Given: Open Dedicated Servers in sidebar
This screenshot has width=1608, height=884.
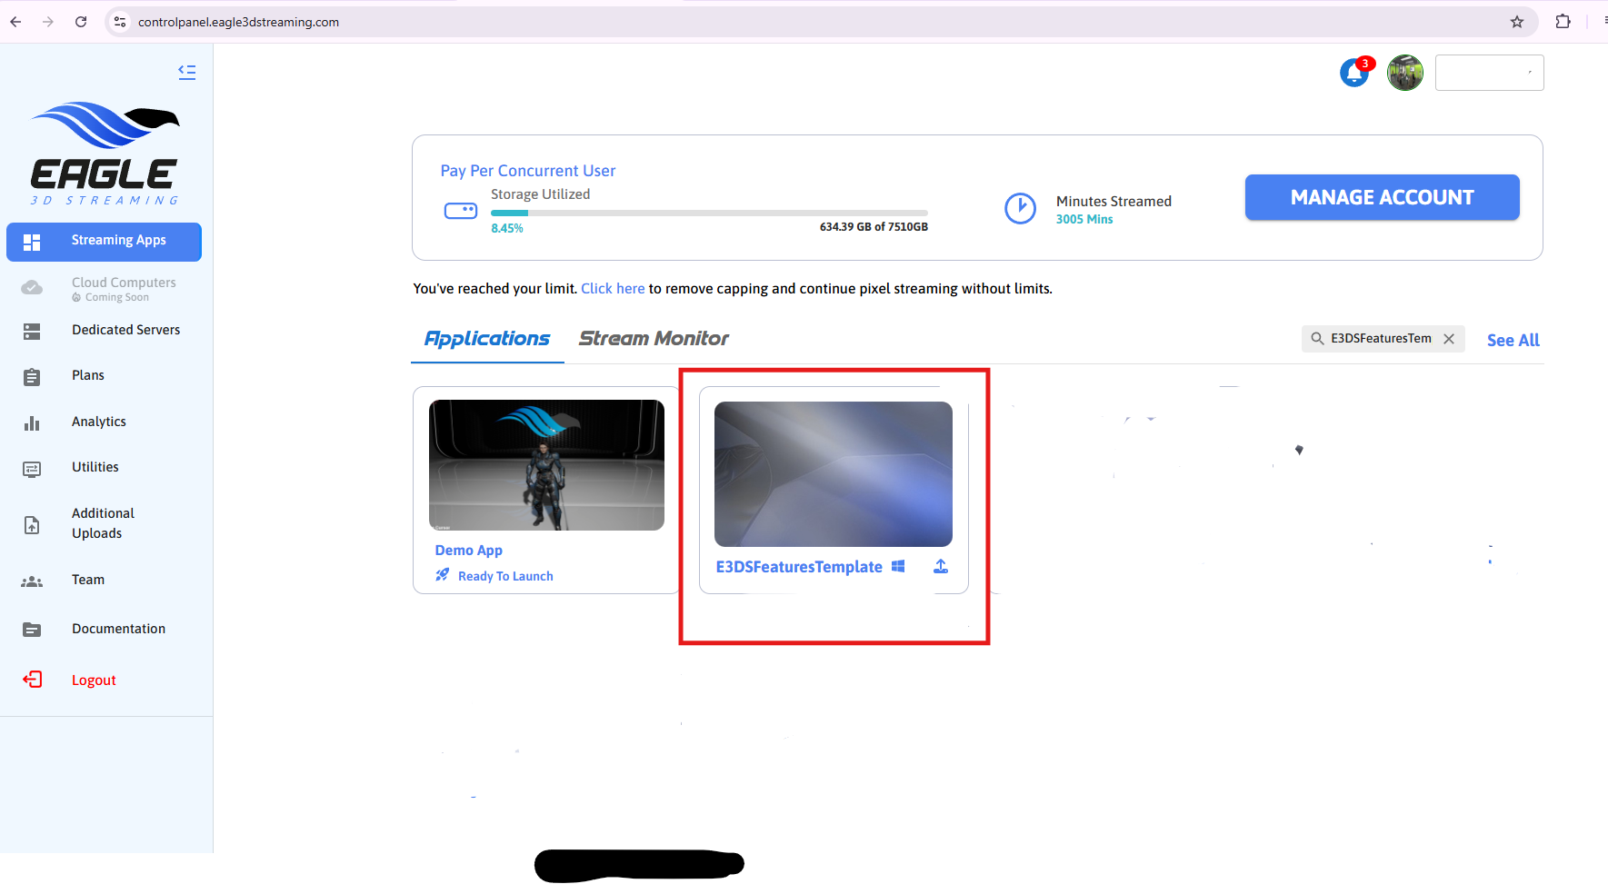Looking at the screenshot, I should (125, 330).
